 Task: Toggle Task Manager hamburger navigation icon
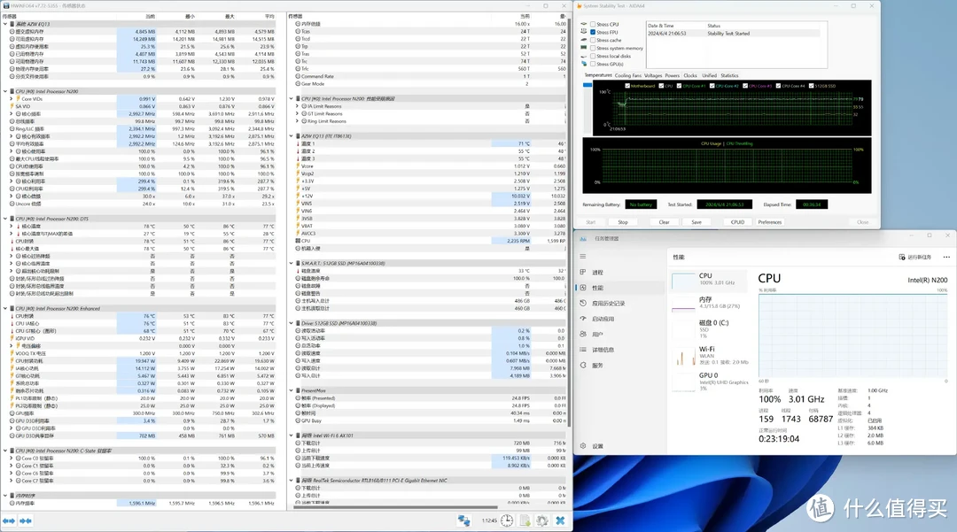[x=583, y=257]
